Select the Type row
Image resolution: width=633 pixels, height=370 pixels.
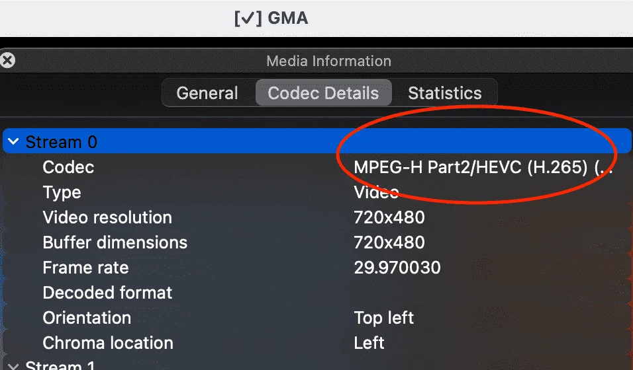(x=316, y=192)
